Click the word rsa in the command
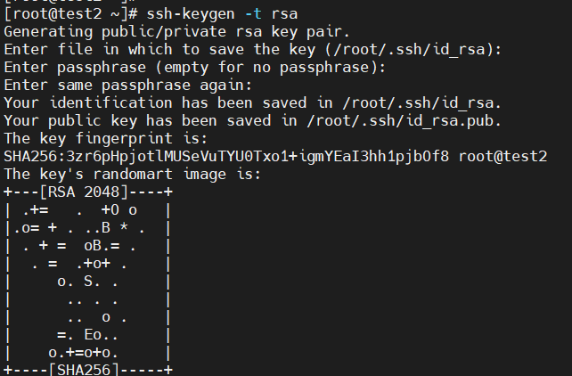 [284, 14]
